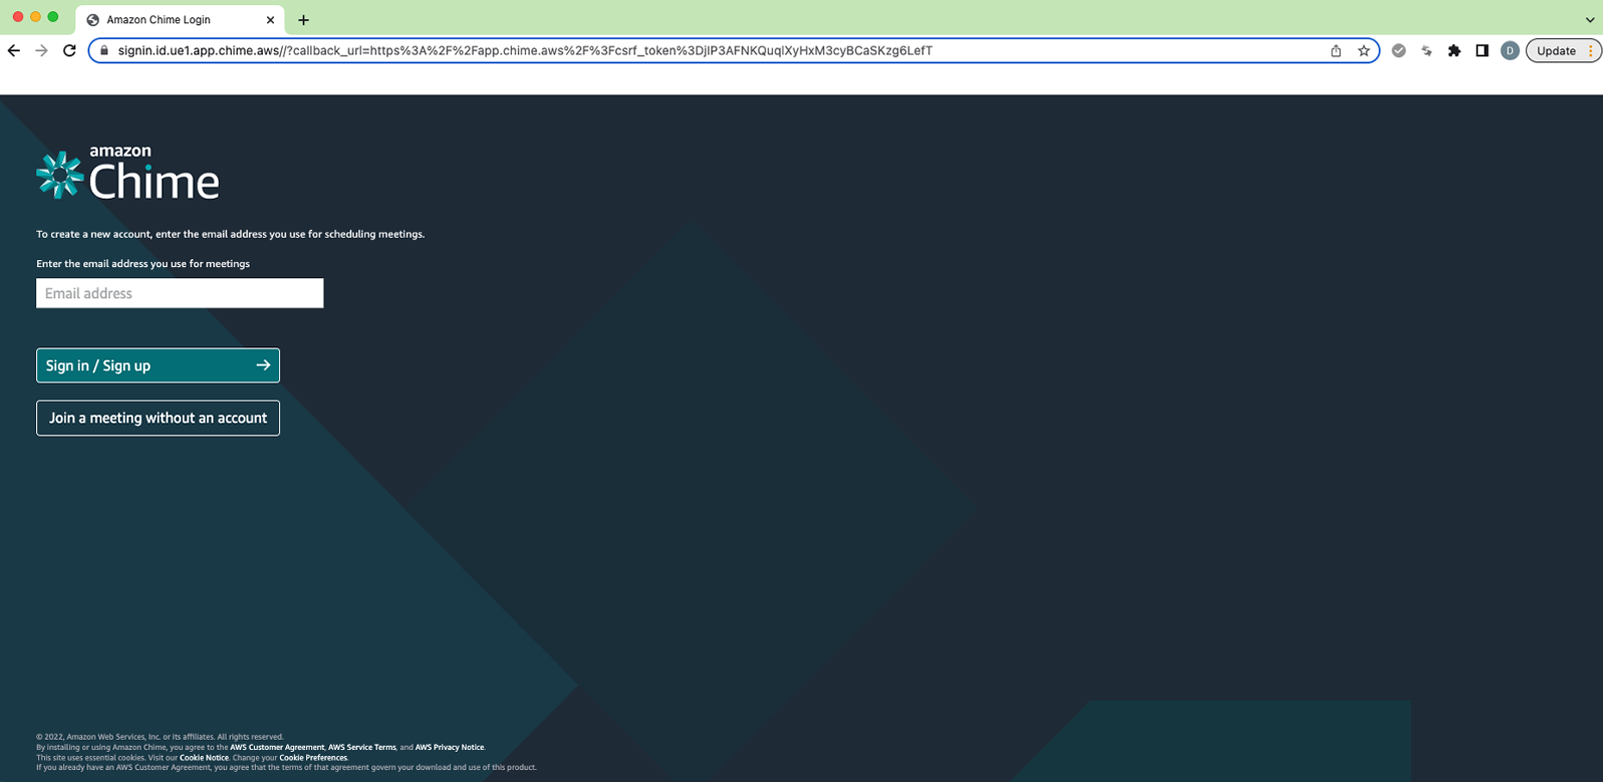Click the yellow minimize traffic light
Viewport: 1603px width, 782px height.
36,16
